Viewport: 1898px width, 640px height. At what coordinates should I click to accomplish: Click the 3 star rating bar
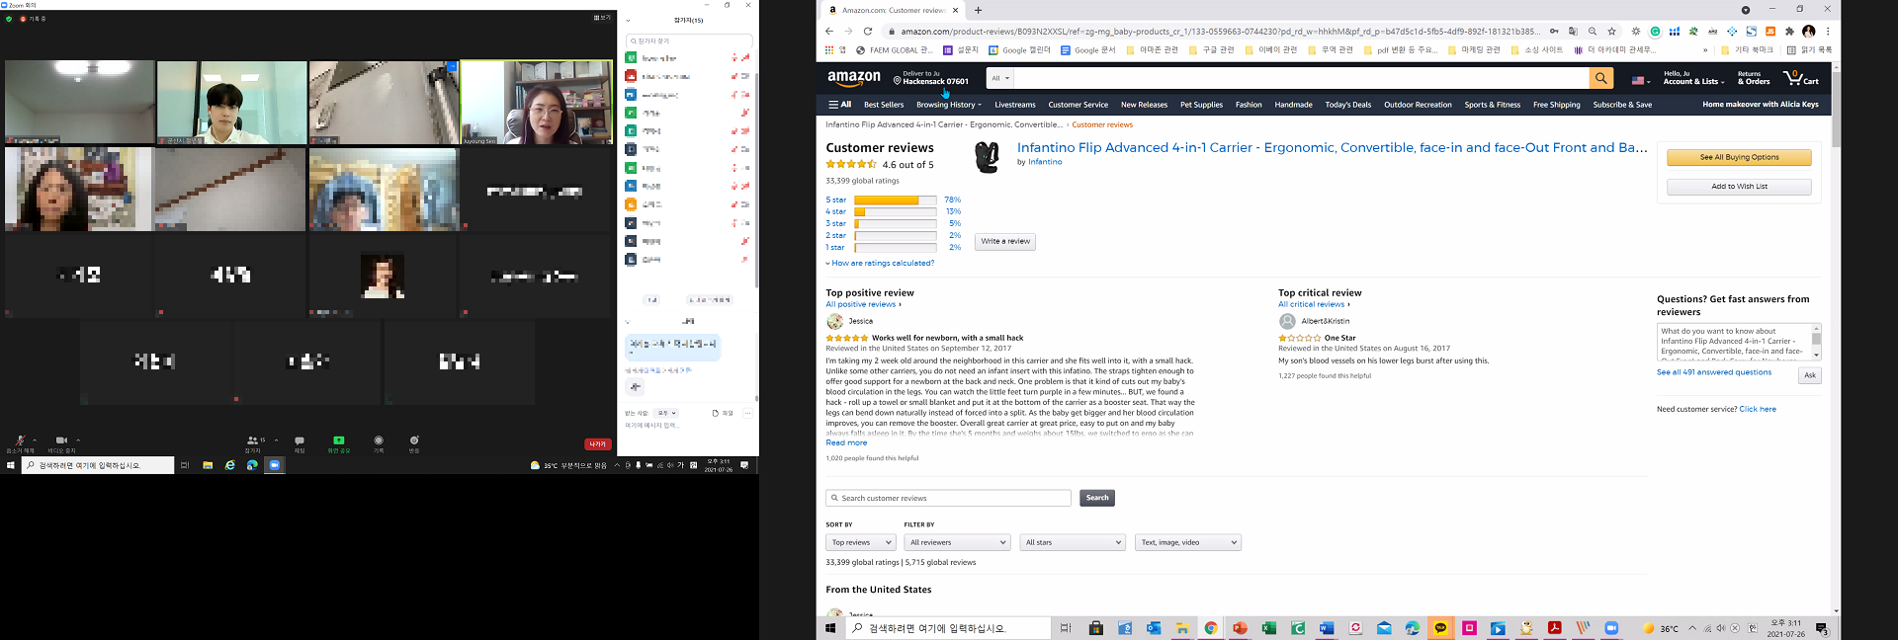(x=895, y=223)
